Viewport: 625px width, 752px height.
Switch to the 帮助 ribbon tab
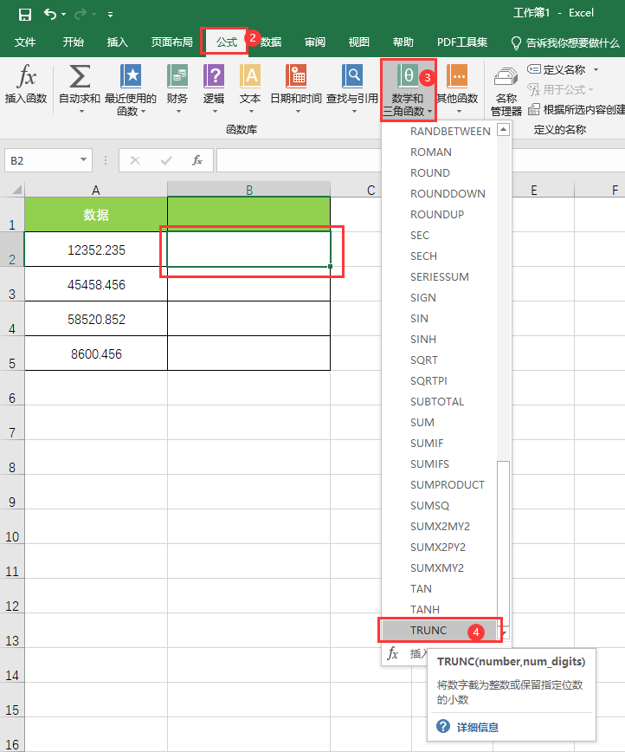click(x=403, y=42)
